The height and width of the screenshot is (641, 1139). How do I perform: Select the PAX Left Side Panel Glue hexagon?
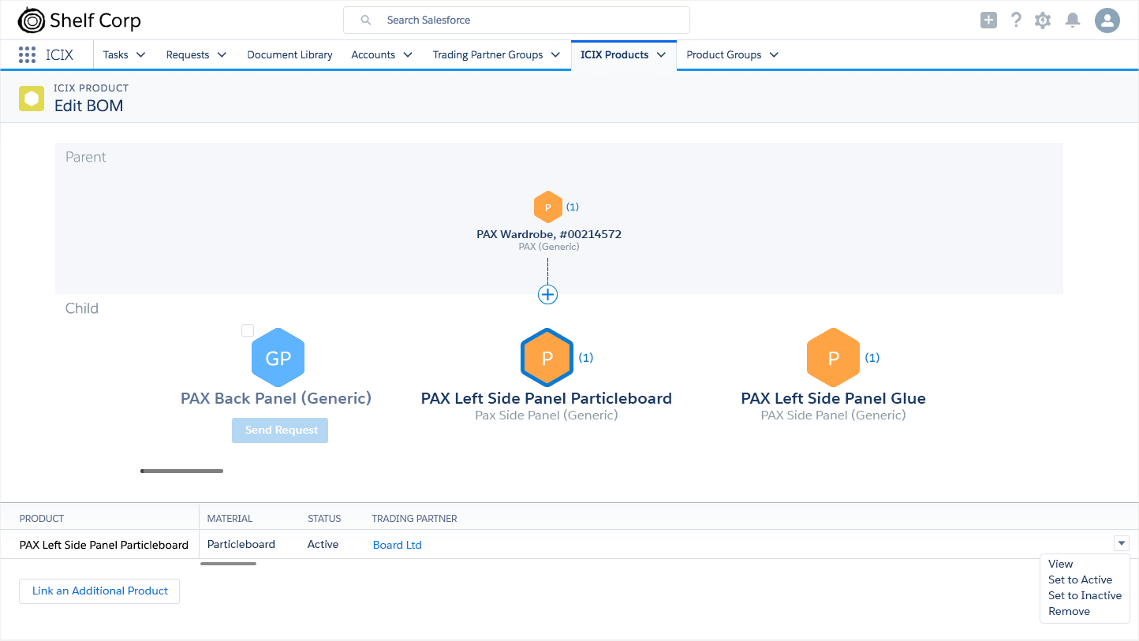833,358
